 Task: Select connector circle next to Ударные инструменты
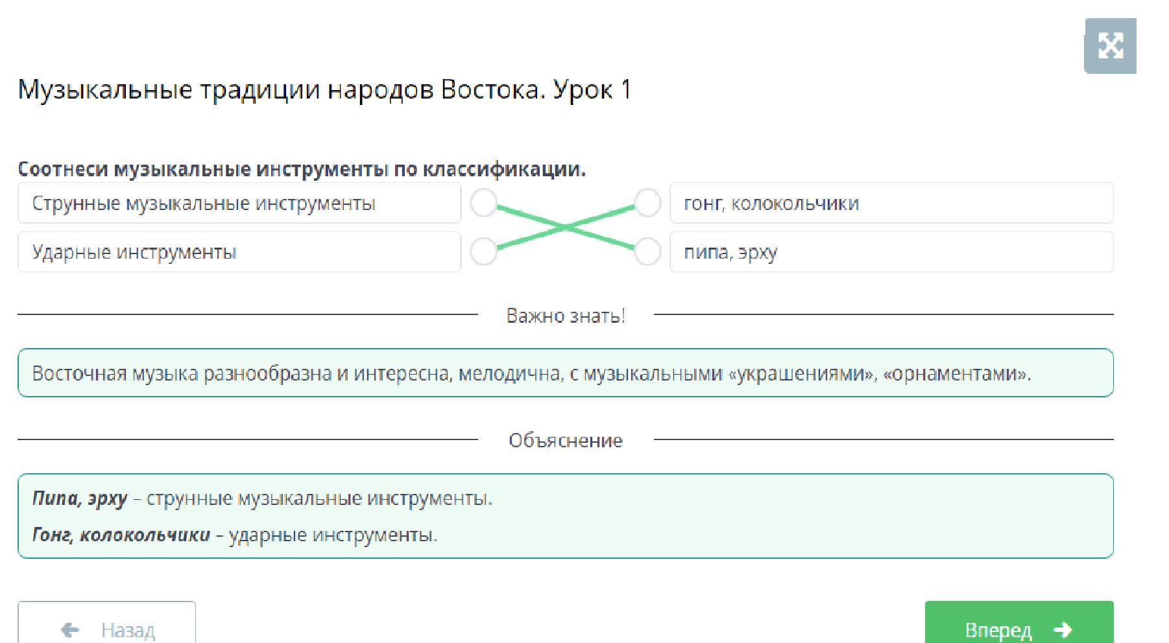(483, 251)
